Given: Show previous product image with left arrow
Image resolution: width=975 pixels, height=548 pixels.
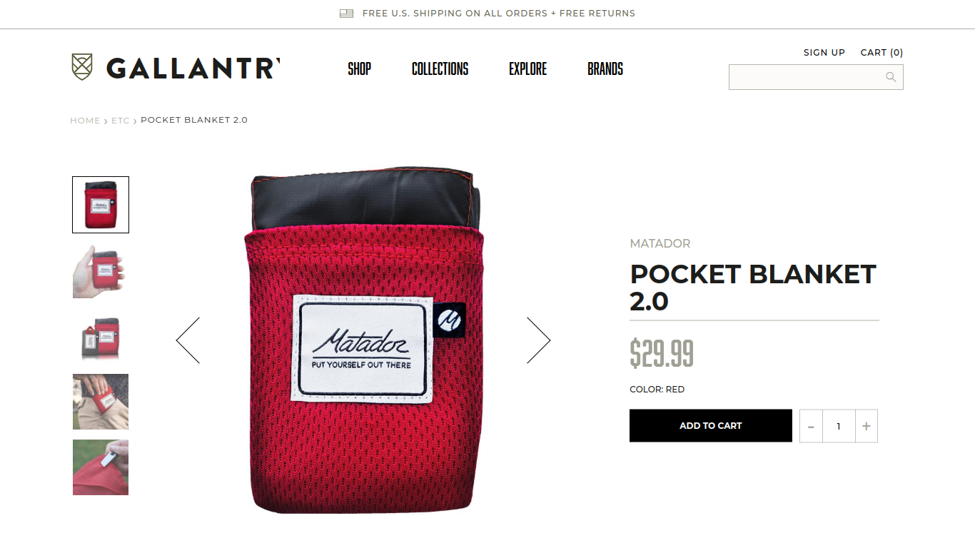Looking at the screenshot, I should (x=188, y=340).
